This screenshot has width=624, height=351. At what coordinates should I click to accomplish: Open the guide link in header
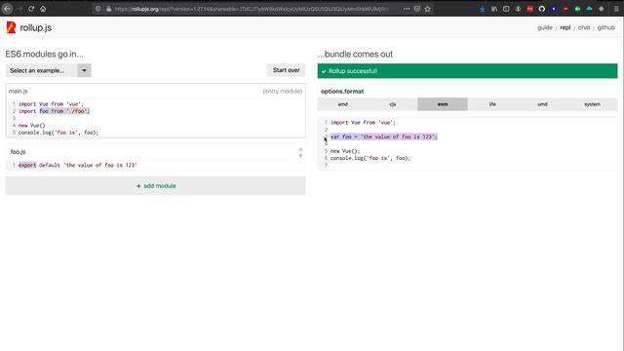[x=545, y=27]
